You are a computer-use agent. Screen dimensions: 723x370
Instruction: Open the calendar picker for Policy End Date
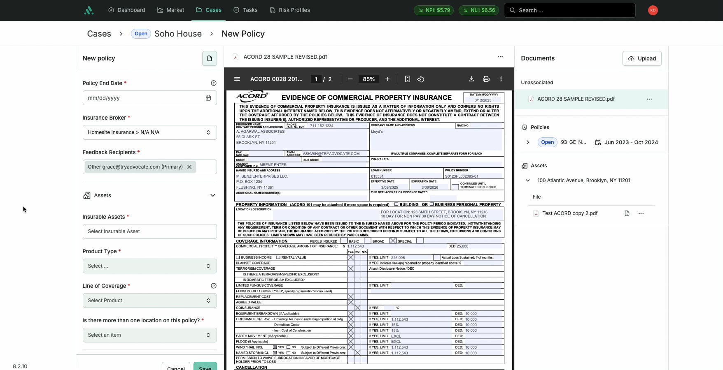tap(208, 98)
